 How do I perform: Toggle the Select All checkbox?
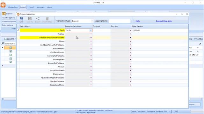[x=5, y=39]
